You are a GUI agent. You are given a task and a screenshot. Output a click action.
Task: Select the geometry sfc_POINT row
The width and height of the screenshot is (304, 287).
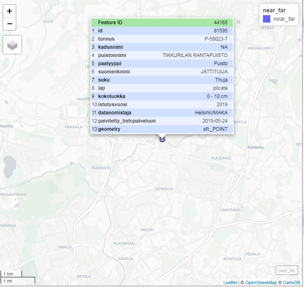coord(162,129)
